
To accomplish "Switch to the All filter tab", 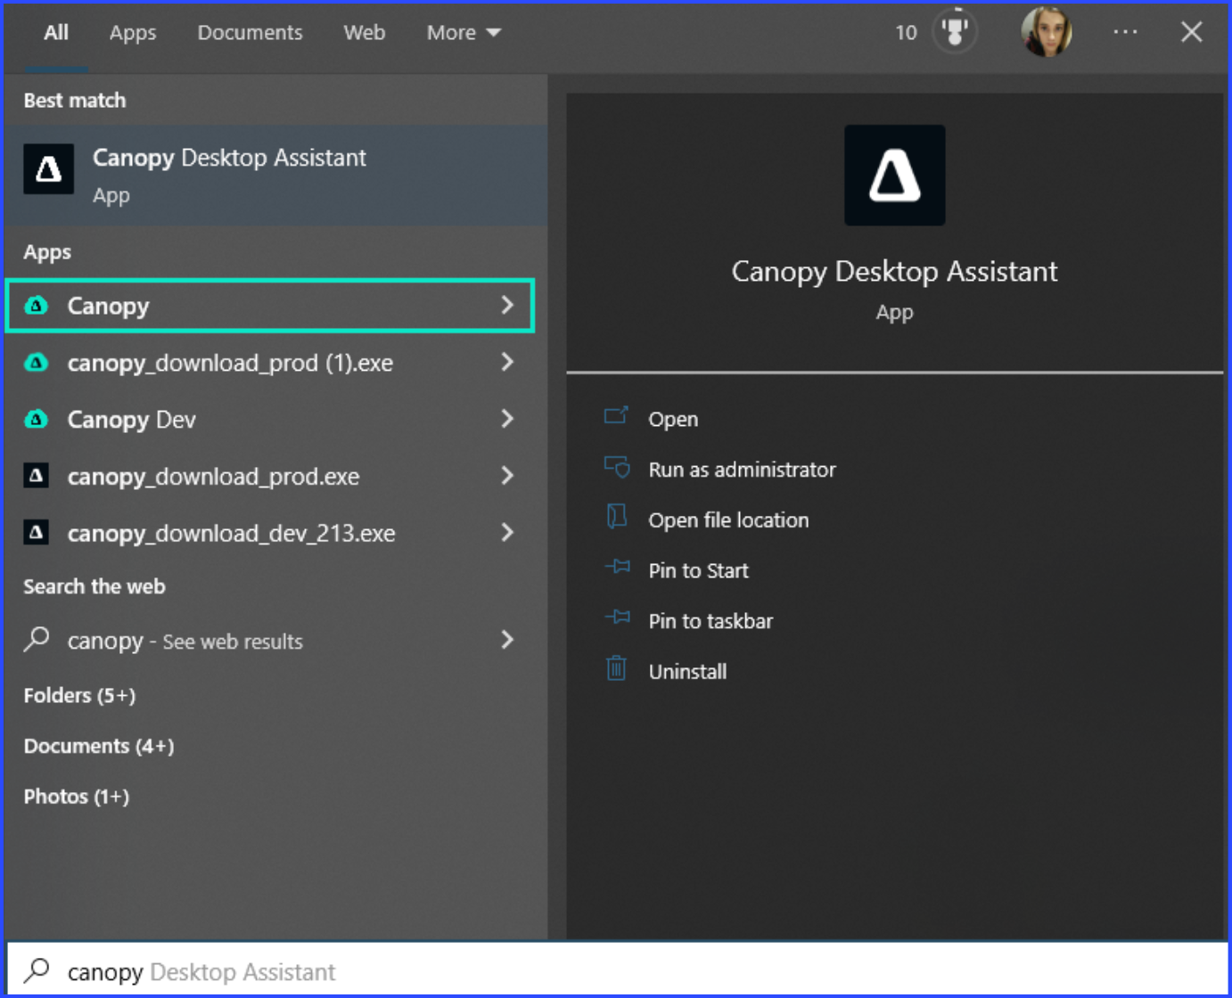I will [x=56, y=33].
